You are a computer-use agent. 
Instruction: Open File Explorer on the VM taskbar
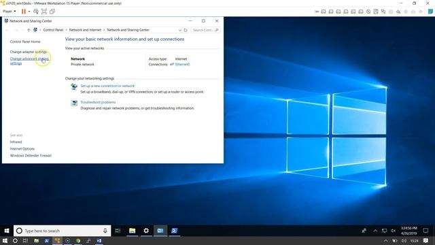click(132, 231)
